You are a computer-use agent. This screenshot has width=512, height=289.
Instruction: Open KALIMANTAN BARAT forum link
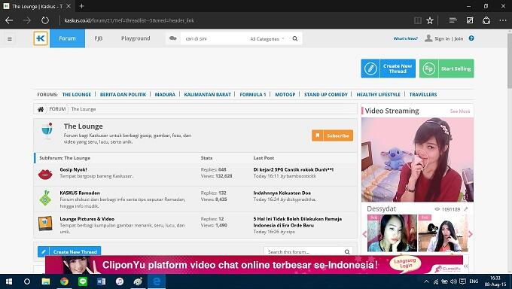[207, 94]
